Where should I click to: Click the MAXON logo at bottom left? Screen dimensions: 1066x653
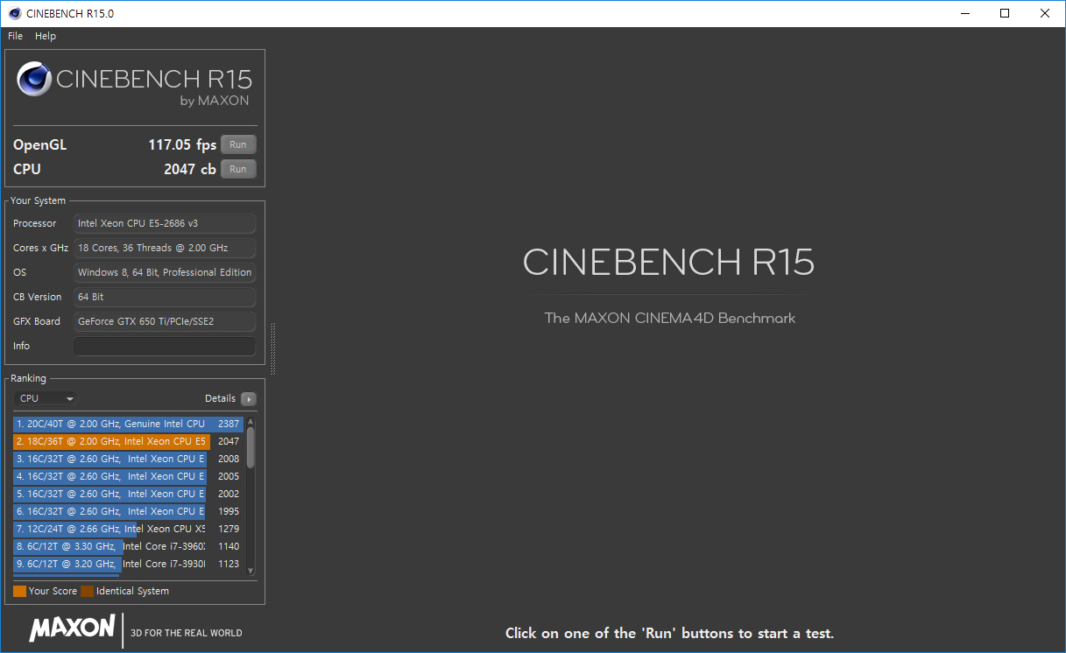(72, 628)
